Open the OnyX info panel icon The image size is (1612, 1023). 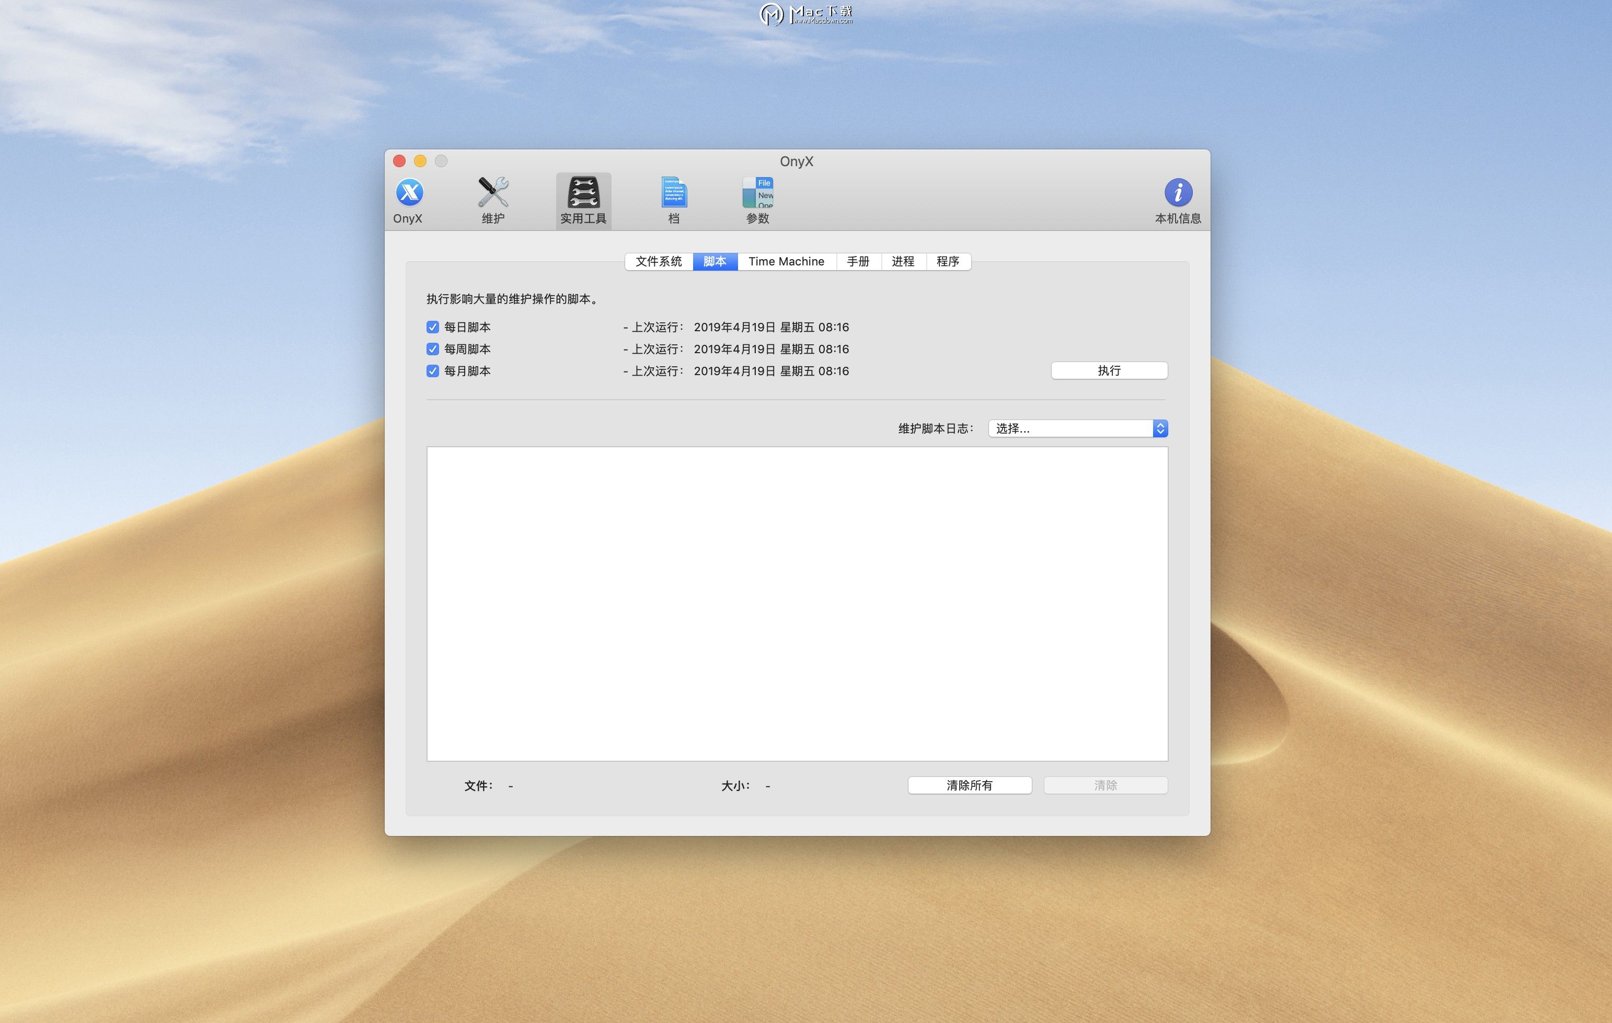click(x=1177, y=192)
